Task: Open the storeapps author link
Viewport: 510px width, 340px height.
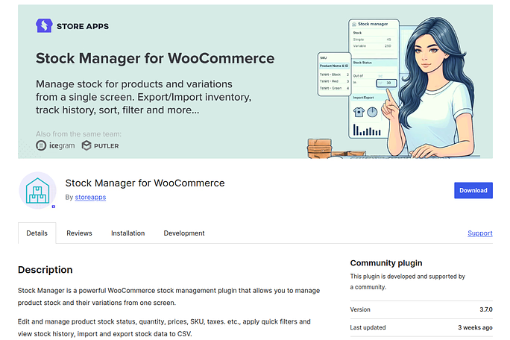Action: (x=90, y=197)
